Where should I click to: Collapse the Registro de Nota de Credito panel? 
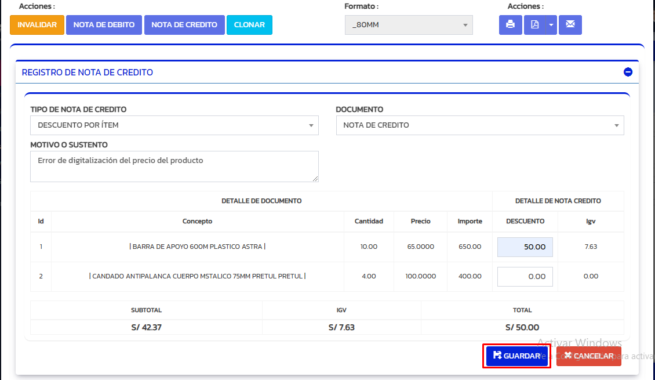point(627,72)
